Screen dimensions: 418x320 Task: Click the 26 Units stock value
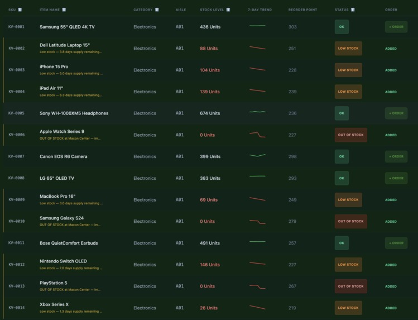[209, 308]
